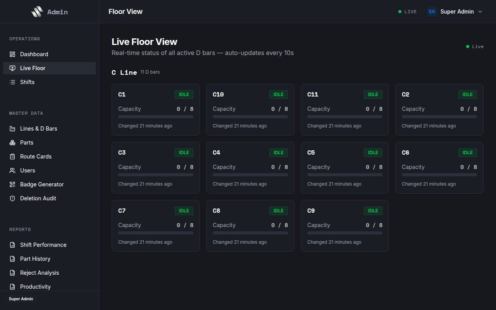Click the 'Live Floor View' page heading
496x310 pixels.
[145, 42]
